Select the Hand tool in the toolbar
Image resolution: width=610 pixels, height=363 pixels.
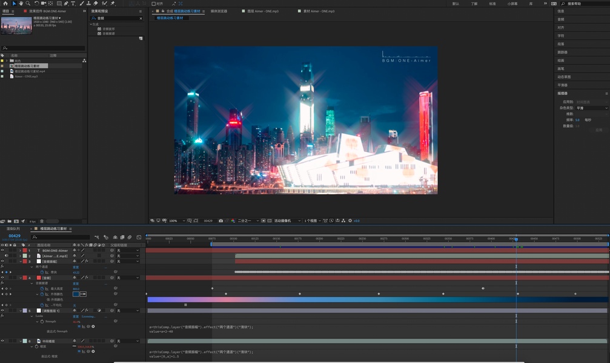tap(21, 4)
